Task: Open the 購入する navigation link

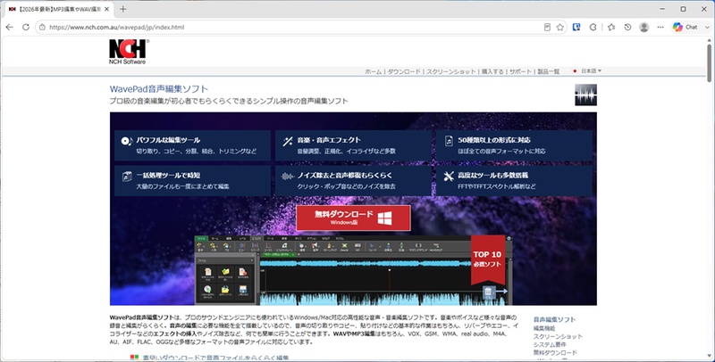Action: [492, 72]
